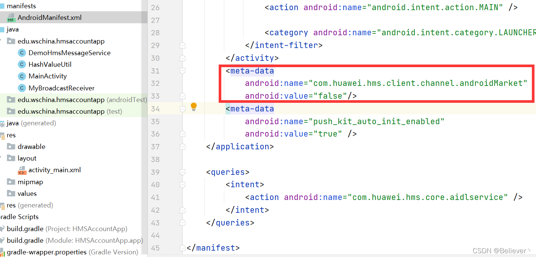The image size is (536, 257).
Task: Click the main hmsaccountapp package folder icon
Action: coord(11,41)
